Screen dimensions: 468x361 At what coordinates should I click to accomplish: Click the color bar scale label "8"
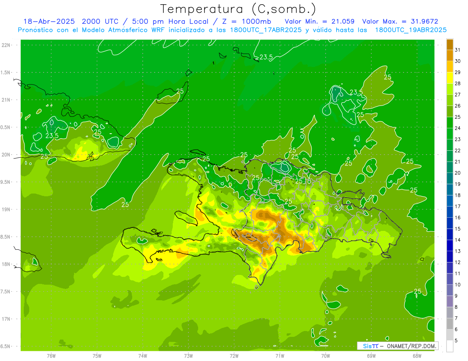click(456, 307)
